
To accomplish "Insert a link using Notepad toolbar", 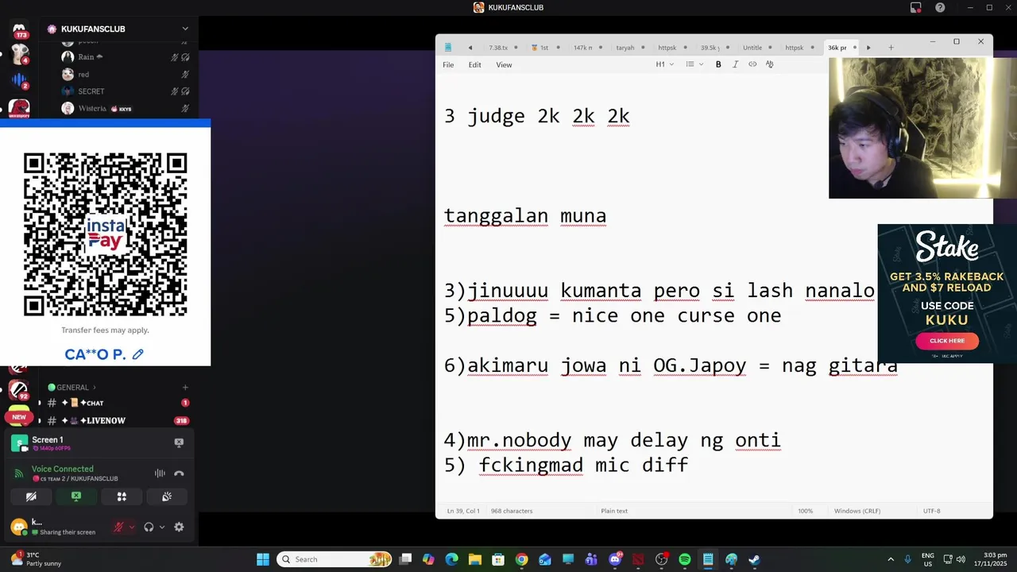I will [x=752, y=64].
